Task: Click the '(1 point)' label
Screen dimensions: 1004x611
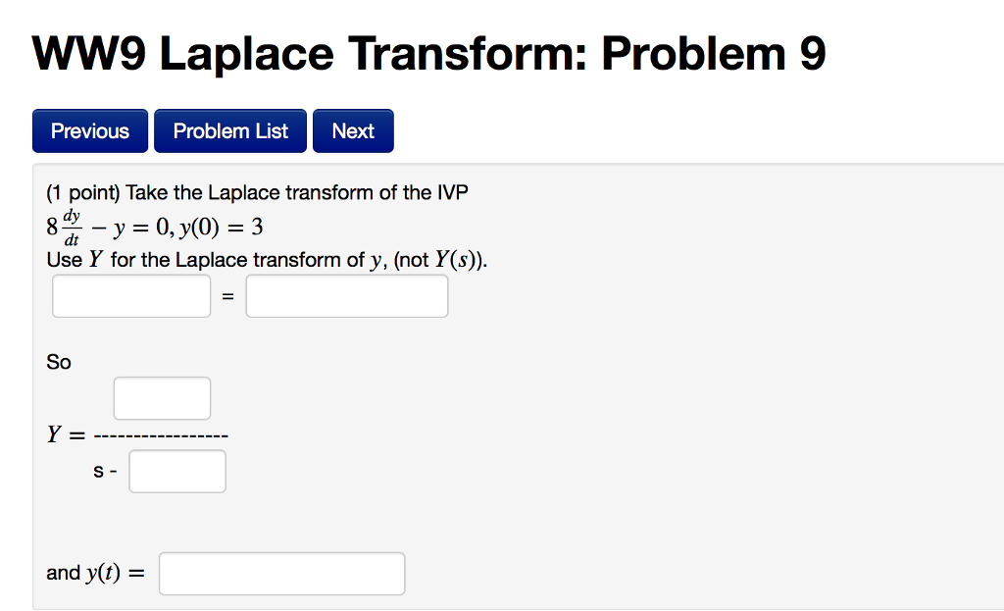Action: [81, 192]
